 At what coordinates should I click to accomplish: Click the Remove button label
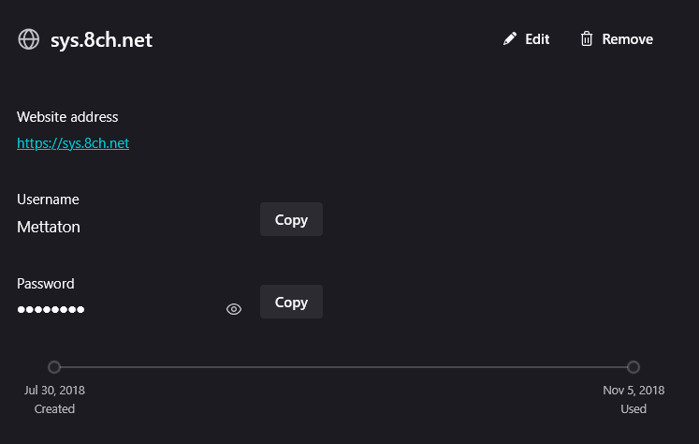[627, 39]
